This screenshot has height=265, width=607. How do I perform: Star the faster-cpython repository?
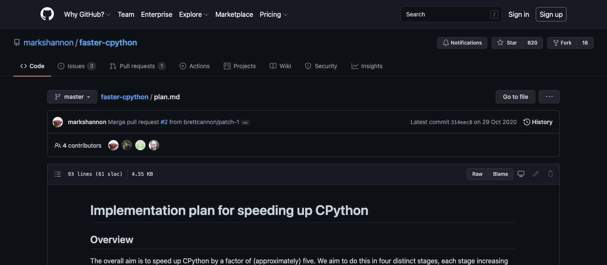click(507, 43)
